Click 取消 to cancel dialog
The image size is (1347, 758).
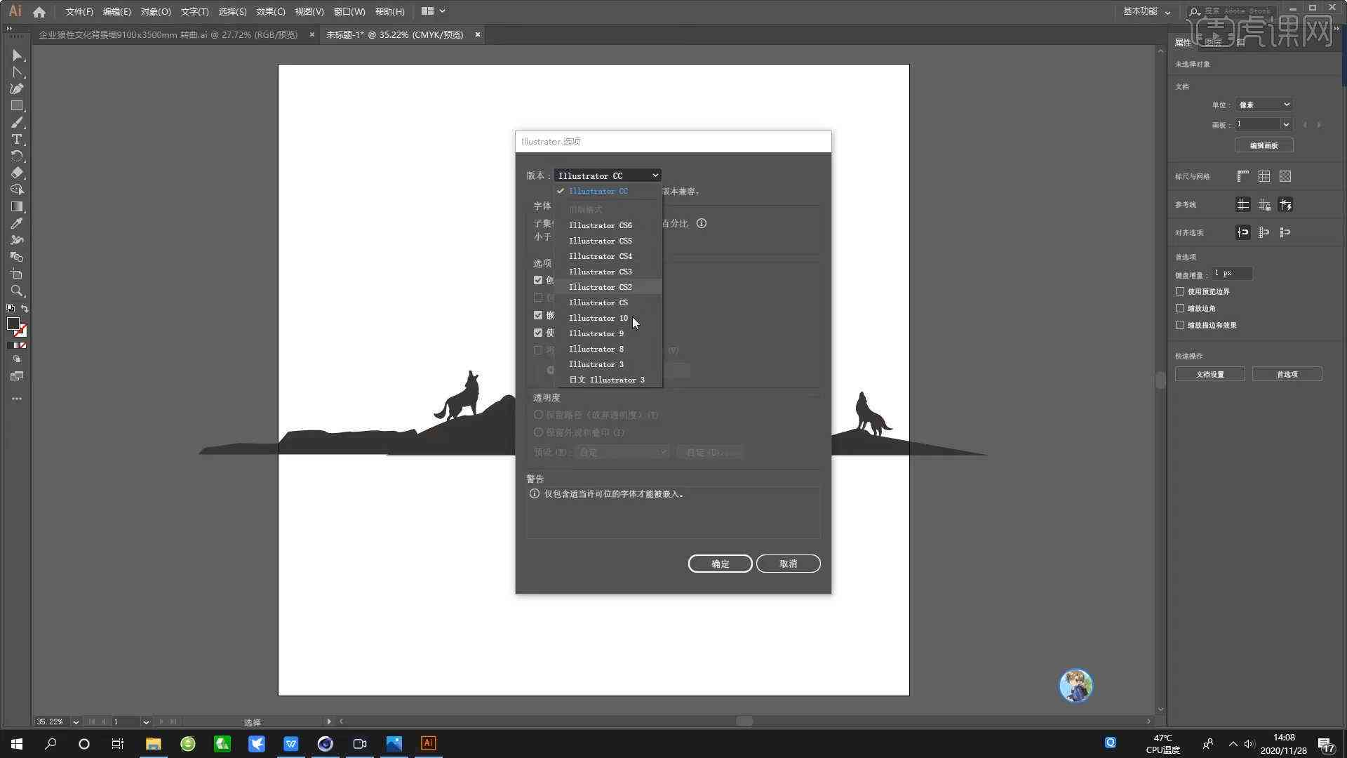(789, 564)
